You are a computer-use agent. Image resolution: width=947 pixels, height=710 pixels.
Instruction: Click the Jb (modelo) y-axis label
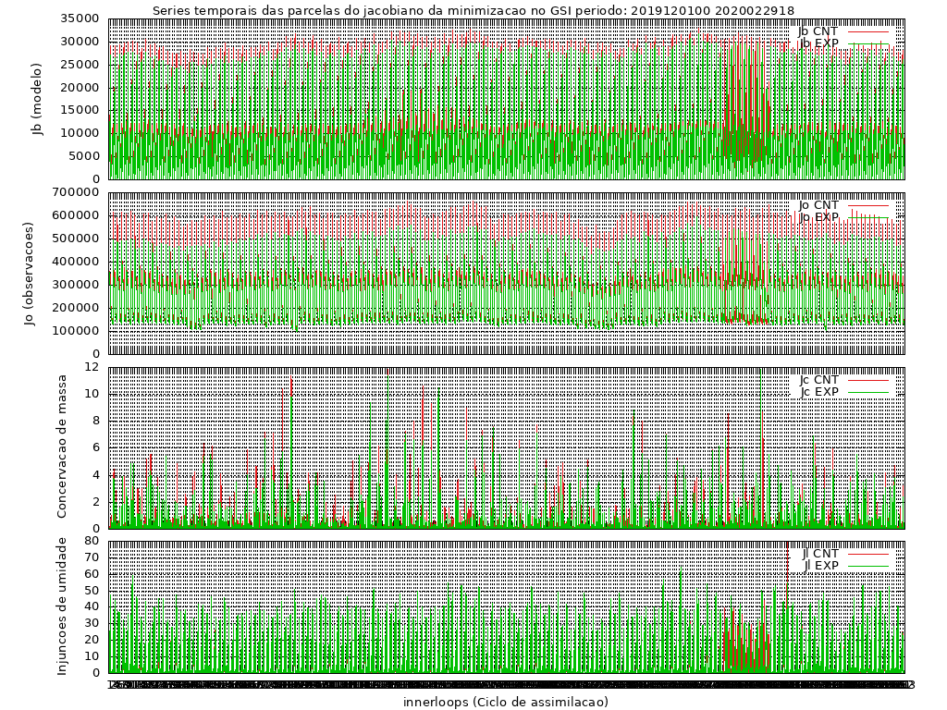click(38, 99)
